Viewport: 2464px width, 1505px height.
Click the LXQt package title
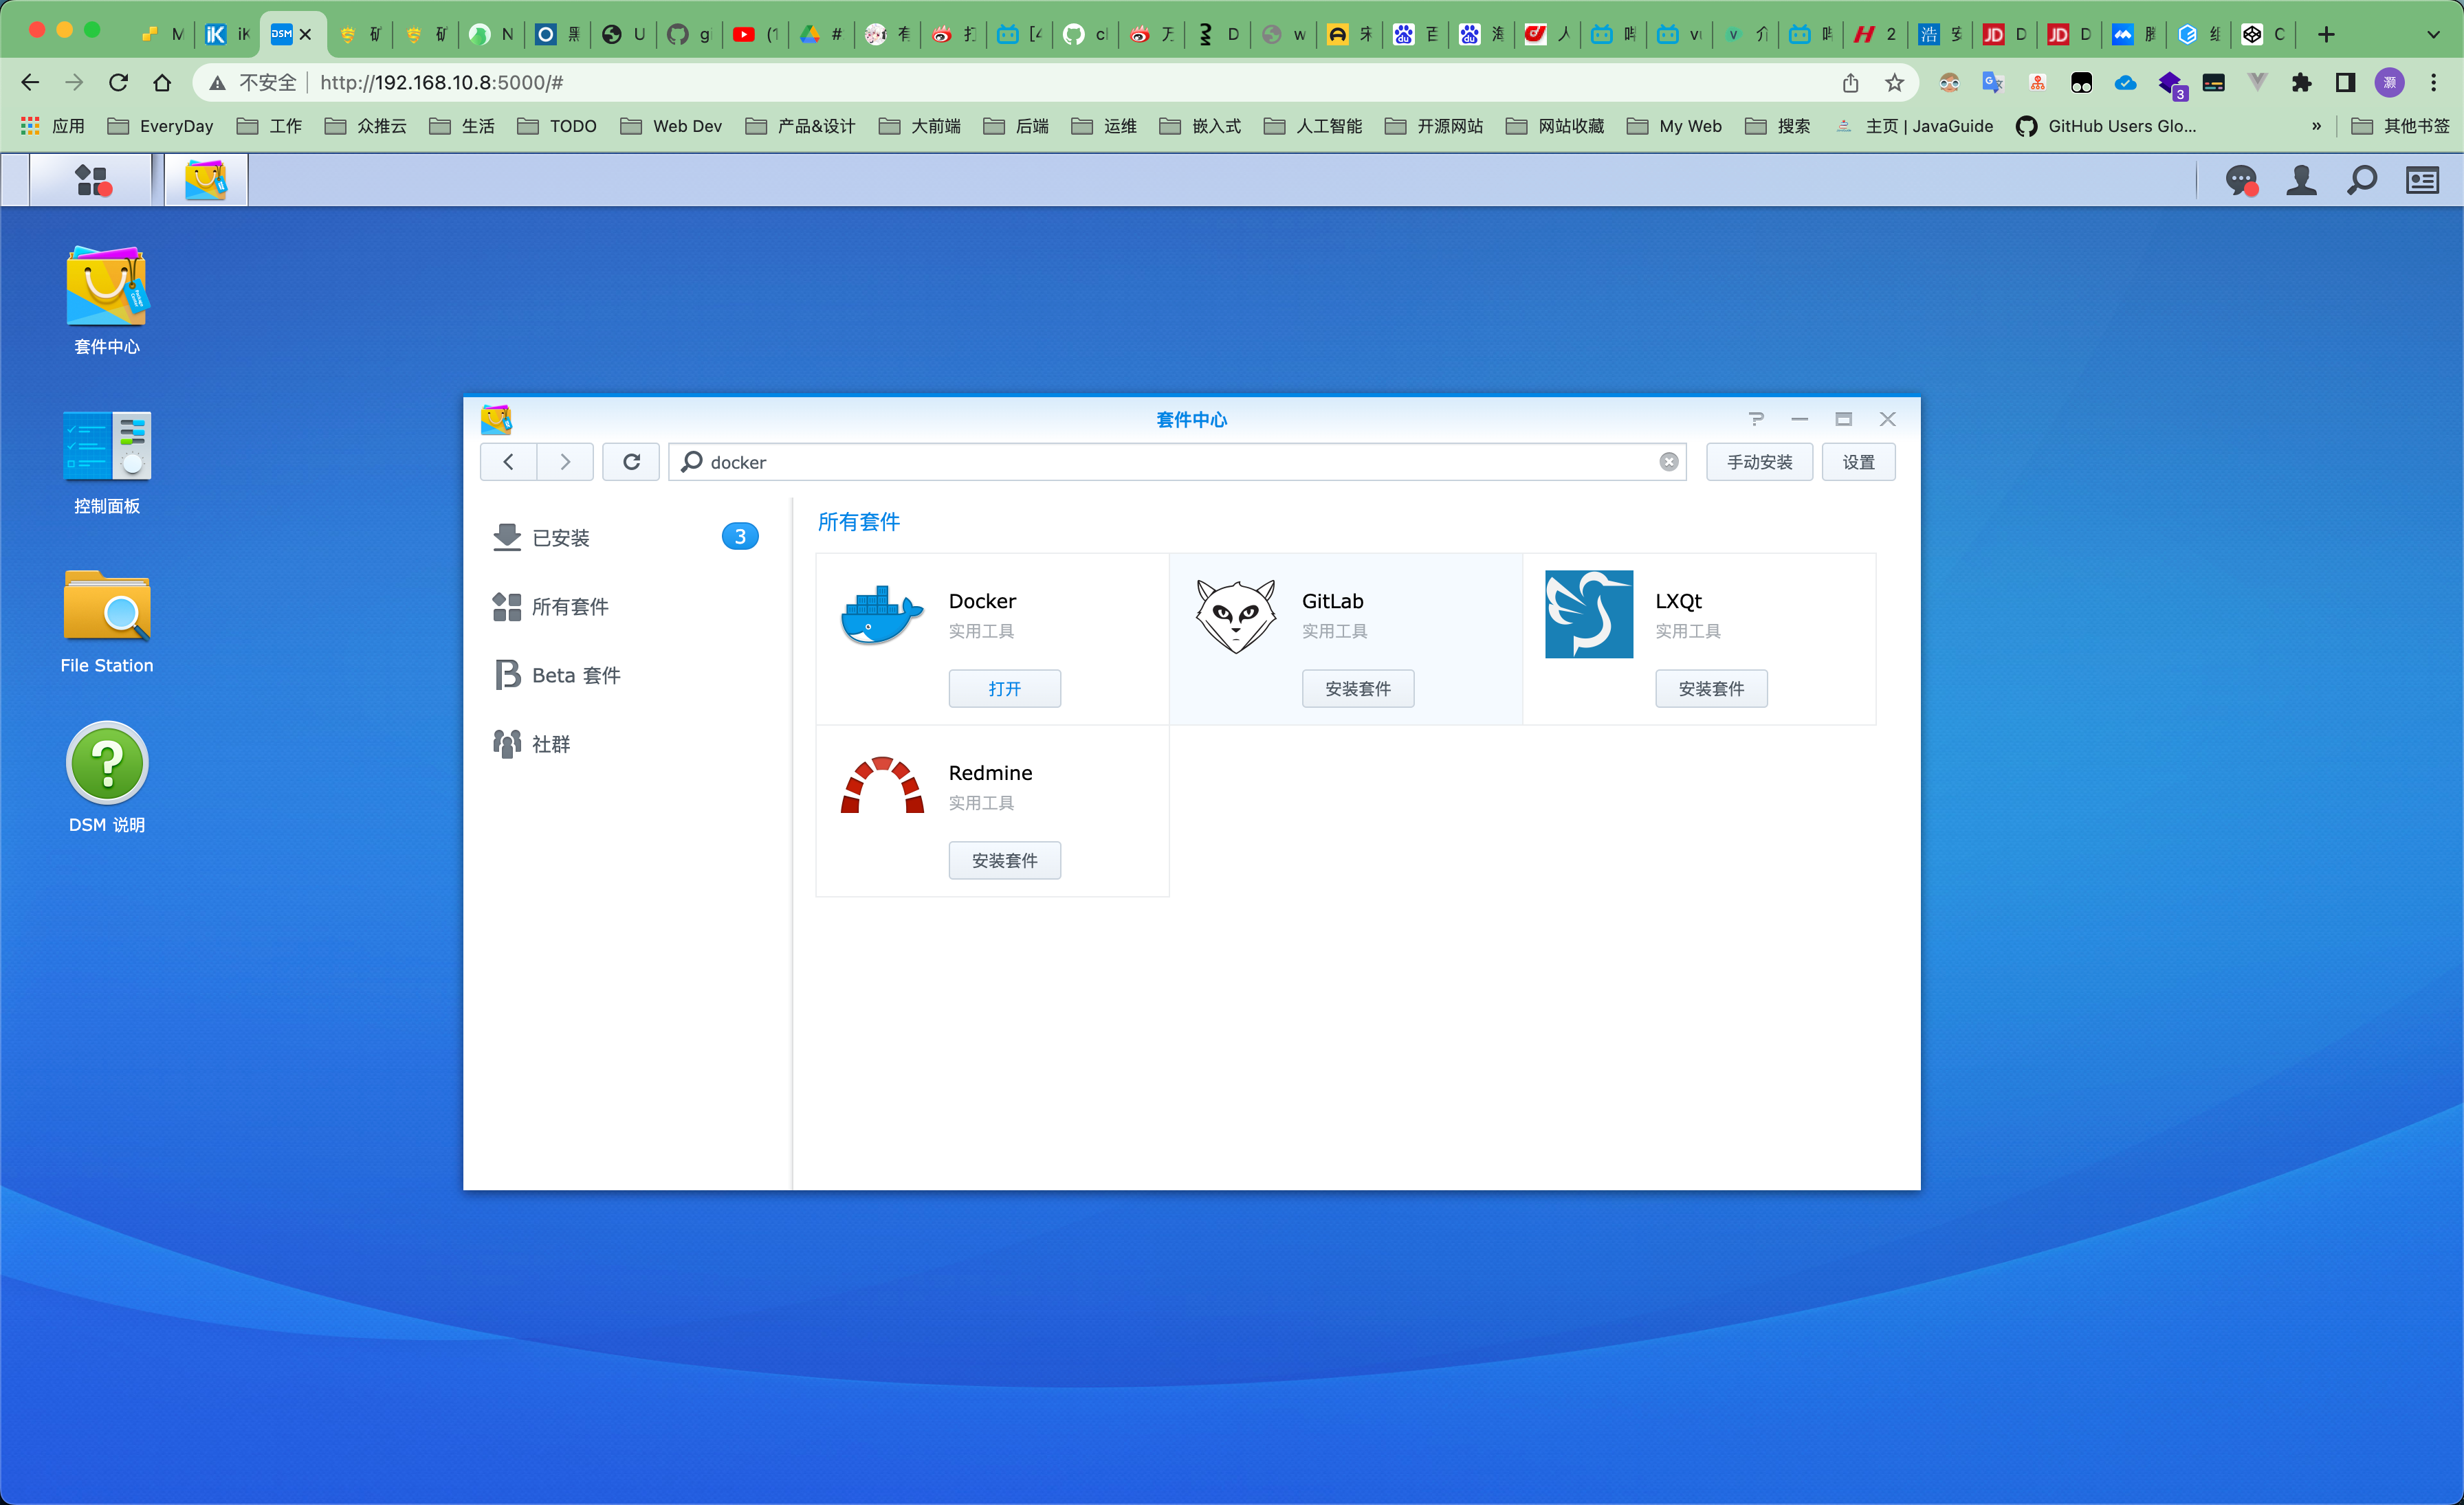[1678, 601]
